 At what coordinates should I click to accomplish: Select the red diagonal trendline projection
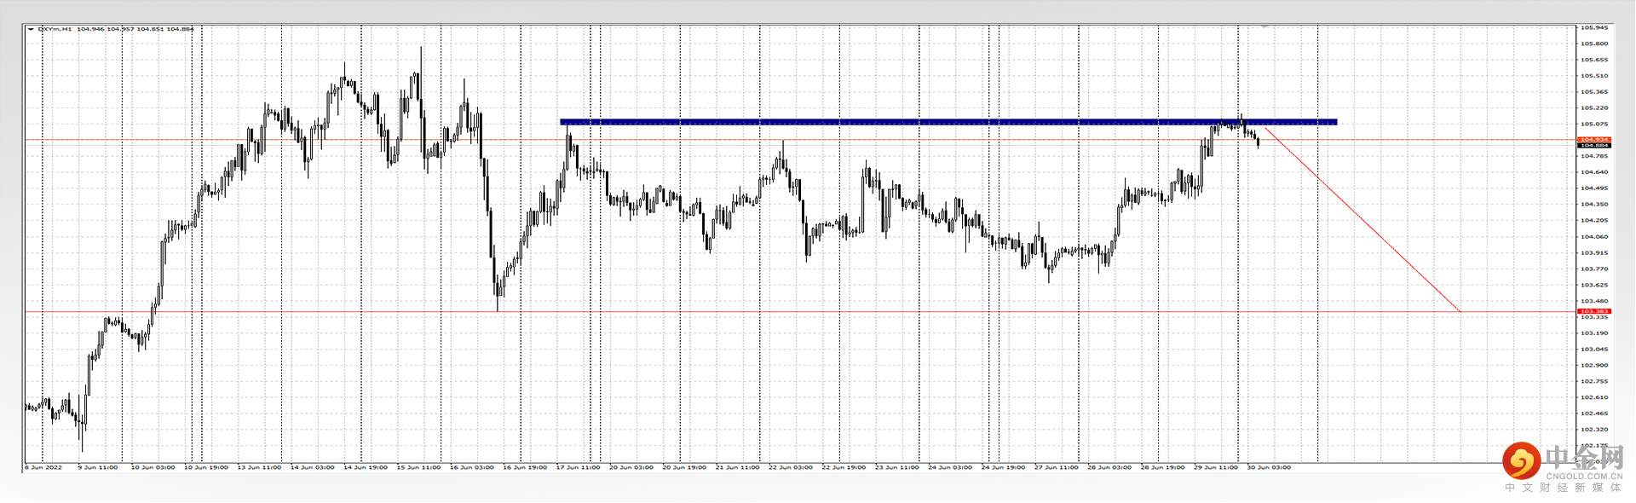pos(1362,219)
